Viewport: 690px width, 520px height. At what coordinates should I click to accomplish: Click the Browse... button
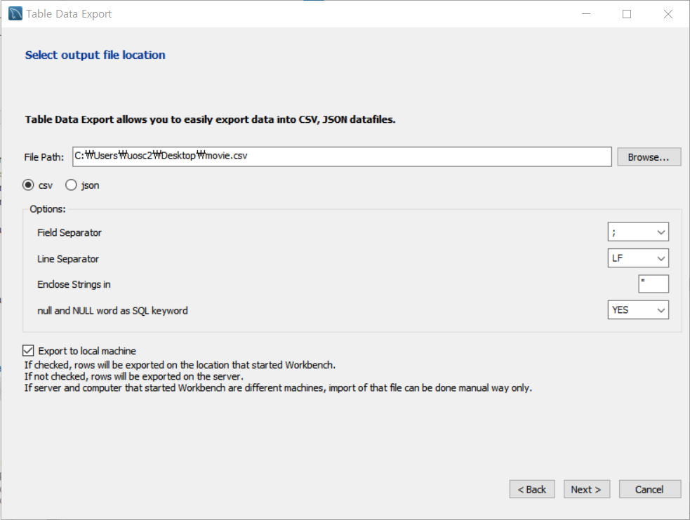tap(649, 157)
